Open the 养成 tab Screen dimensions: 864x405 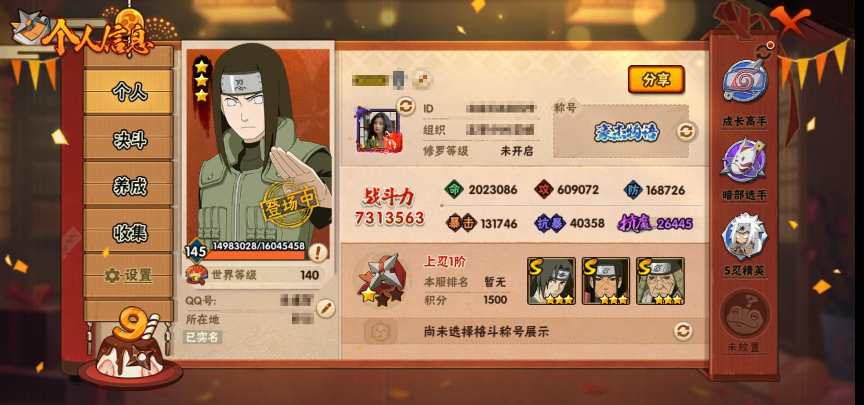(129, 185)
